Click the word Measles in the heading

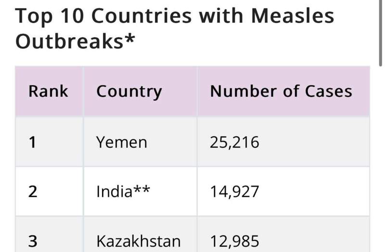pos(293,16)
